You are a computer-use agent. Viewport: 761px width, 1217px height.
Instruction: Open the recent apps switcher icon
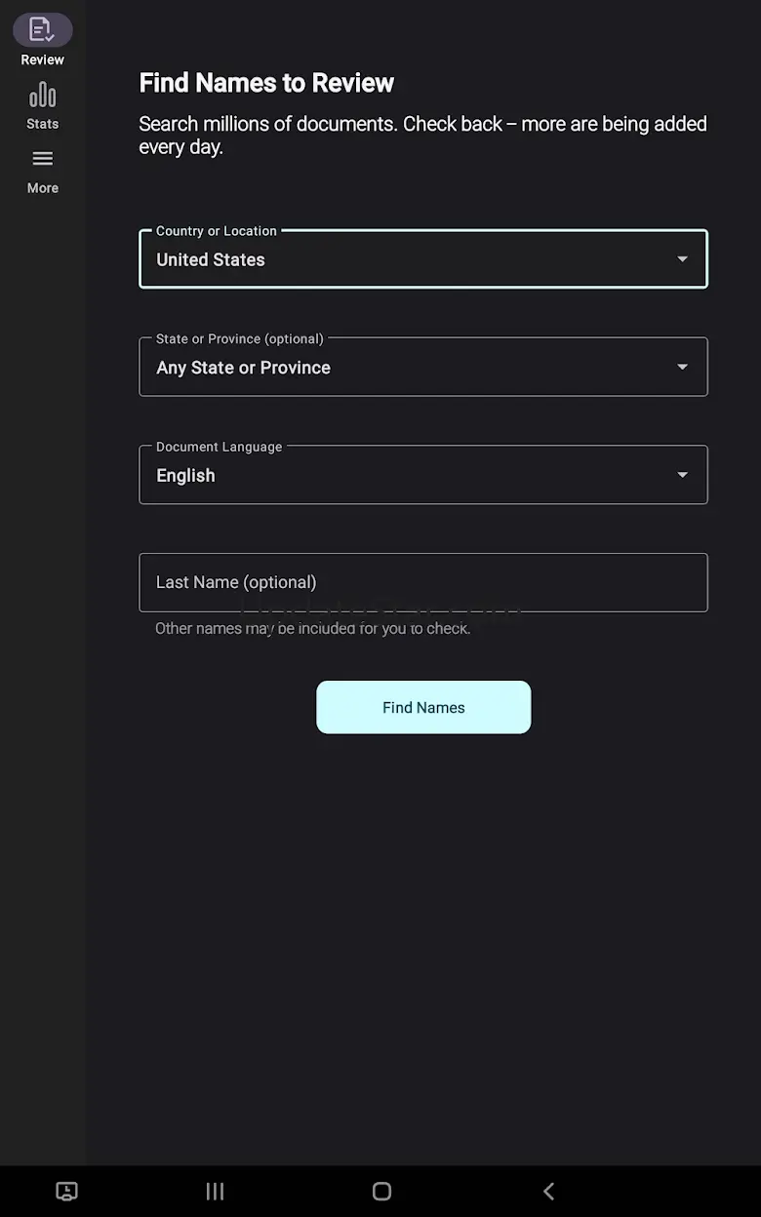[x=215, y=1191]
